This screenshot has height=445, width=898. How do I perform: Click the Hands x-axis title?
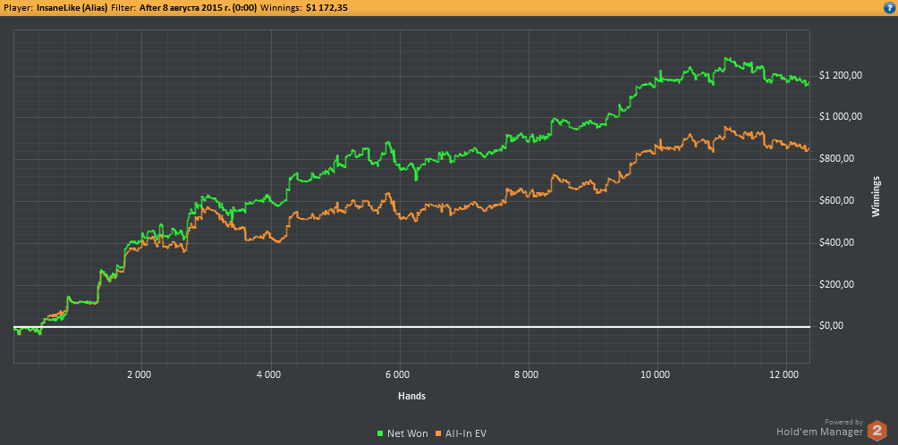[x=411, y=396]
